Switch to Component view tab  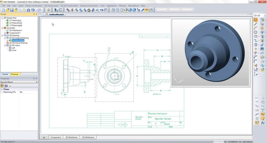[56, 137]
